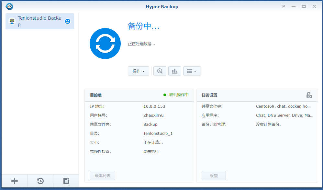Click the directory value Tenlonstudio_1
323x190 pixels.
coord(158,134)
